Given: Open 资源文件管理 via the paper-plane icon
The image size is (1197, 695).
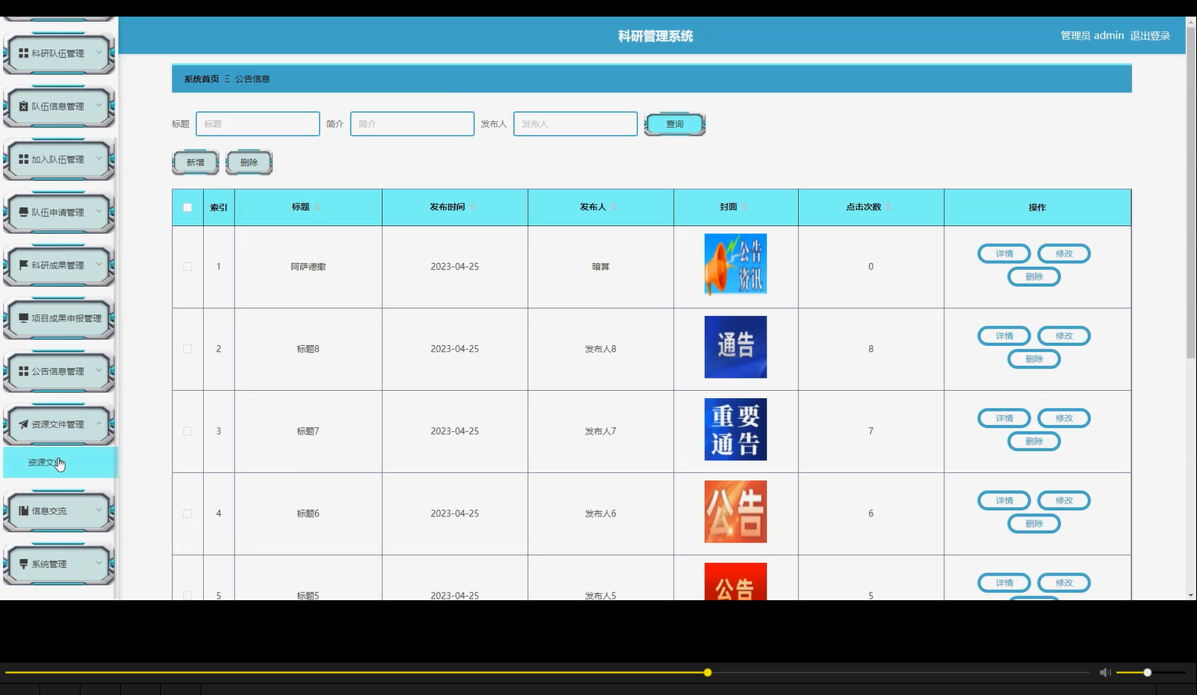Looking at the screenshot, I should 23,423.
